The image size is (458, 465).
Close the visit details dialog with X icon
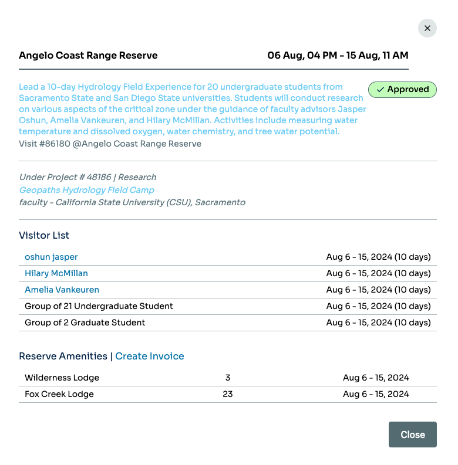click(x=427, y=28)
